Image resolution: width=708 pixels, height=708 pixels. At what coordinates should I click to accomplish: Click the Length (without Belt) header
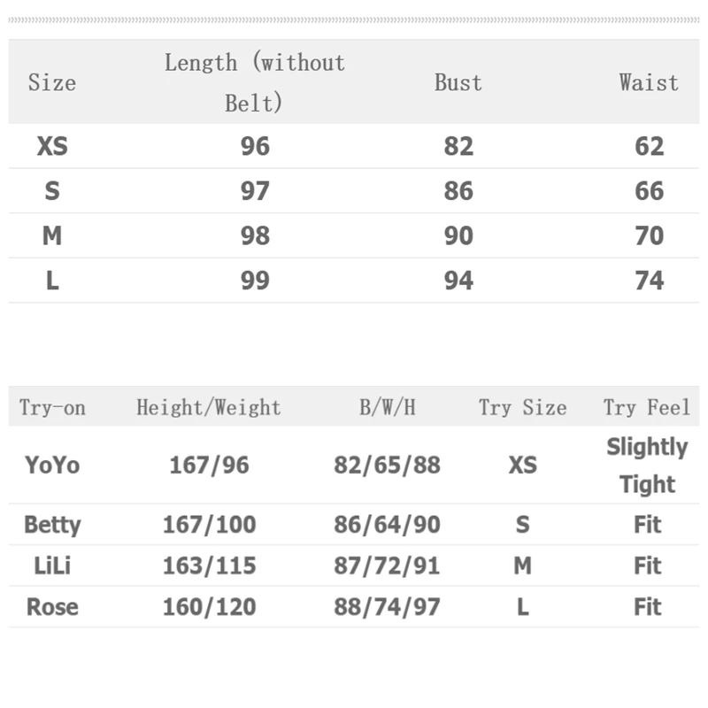point(254,82)
